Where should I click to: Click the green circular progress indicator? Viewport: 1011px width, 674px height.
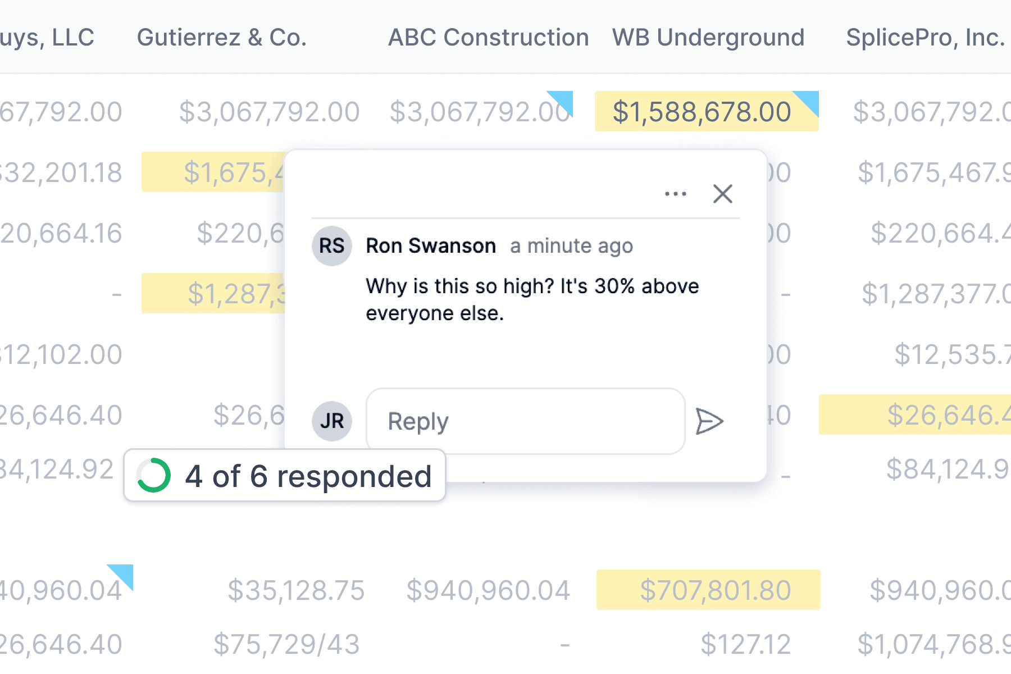153,476
